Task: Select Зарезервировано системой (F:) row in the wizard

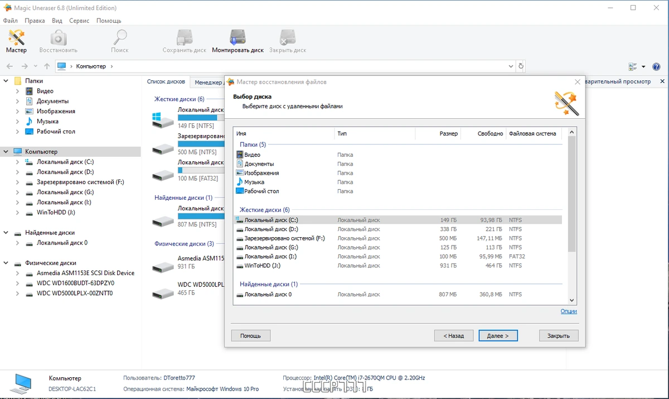Action: (x=397, y=238)
